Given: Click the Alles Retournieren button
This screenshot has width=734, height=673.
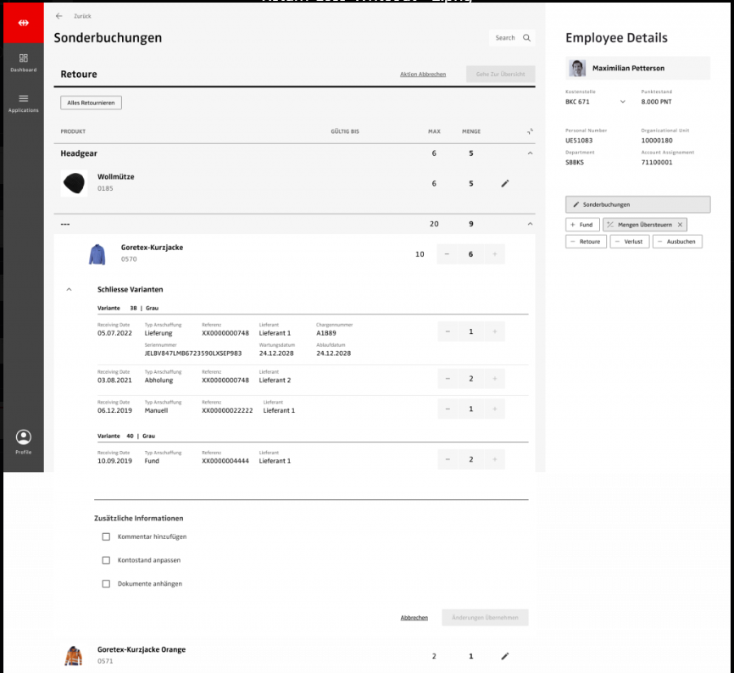Looking at the screenshot, I should (92, 103).
